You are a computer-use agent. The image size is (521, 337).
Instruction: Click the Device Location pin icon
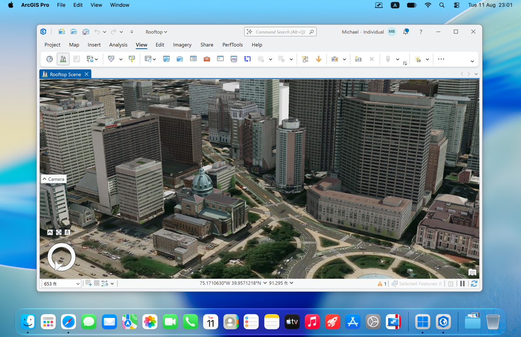tap(388, 59)
